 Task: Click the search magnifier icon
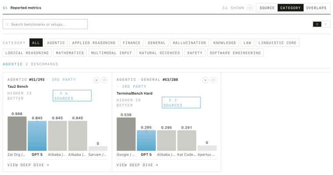point(7,24)
